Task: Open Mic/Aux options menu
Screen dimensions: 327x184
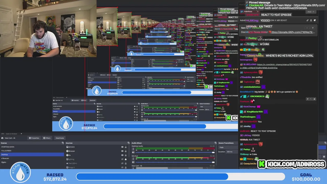Action: pos(133,159)
